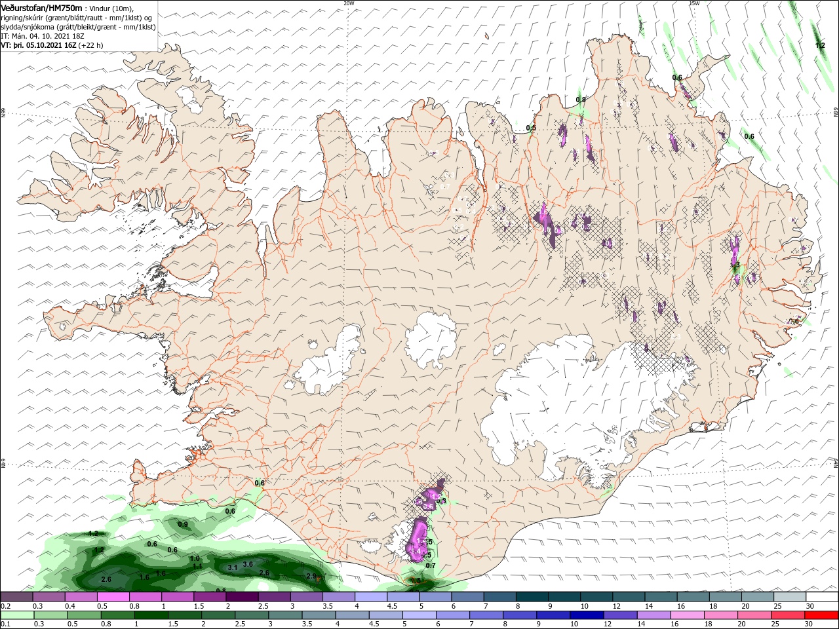Select the 'slydda/snjókoma' legend description line
Image resolution: width=839 pixels, height=629 pixels.
78,27
